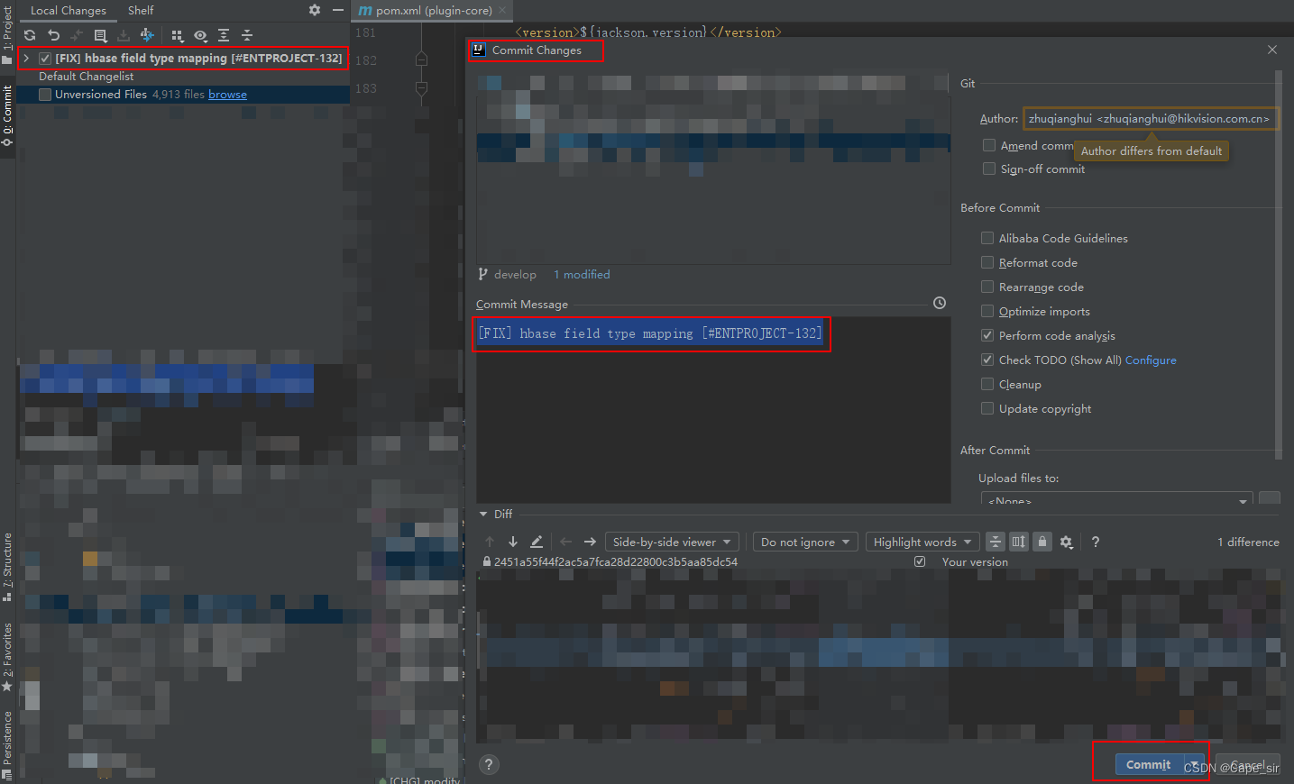Viewport: 1294px width, 784px height.
Task: Click diff back left arrow icon
Action: [566, 542]
